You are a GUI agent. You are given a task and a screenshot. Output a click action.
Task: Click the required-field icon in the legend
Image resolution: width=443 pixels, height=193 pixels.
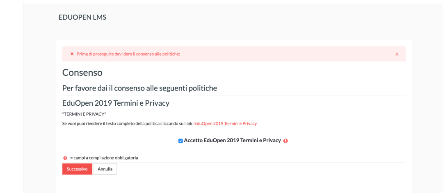tap(65, 158)
